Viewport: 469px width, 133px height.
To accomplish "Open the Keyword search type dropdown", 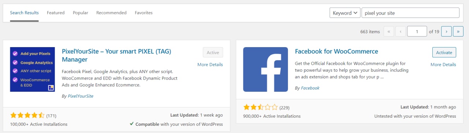I will coord(345,13).
